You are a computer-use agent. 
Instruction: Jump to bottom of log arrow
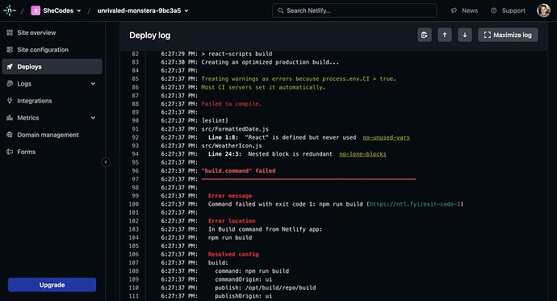[x=465, y=35]
